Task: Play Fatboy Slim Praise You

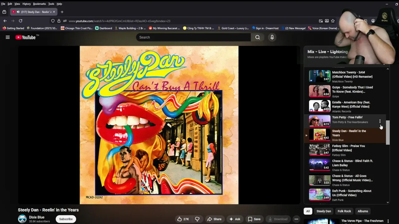Action: pyautogui.click(x=345, y=150)
